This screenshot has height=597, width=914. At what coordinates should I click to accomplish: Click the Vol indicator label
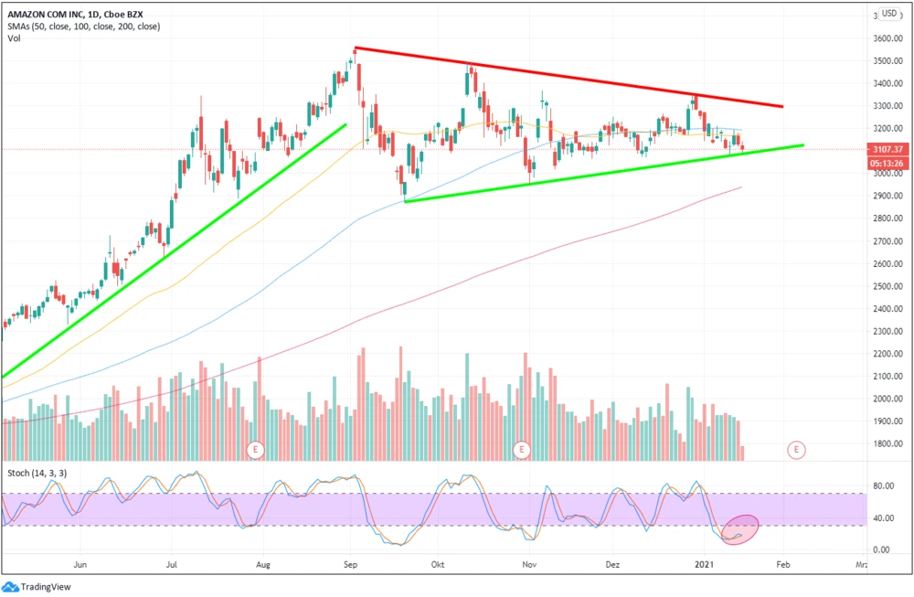(15, 39)
